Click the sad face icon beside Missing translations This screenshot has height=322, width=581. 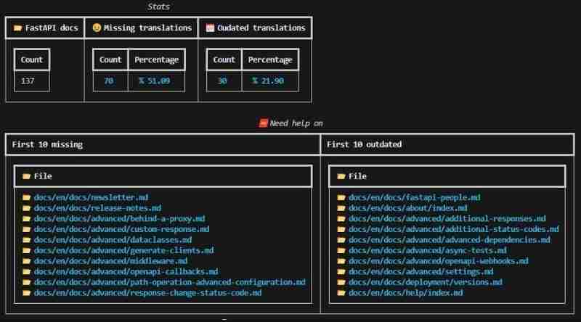(97, 28)
